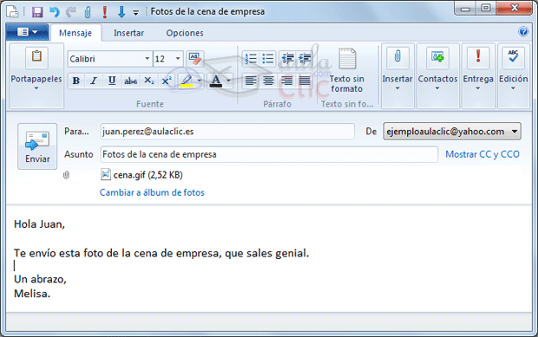This screenshot has height=337, width=538.
Task: Decrease paragraph indent
Action: click(x=287, y=59)
